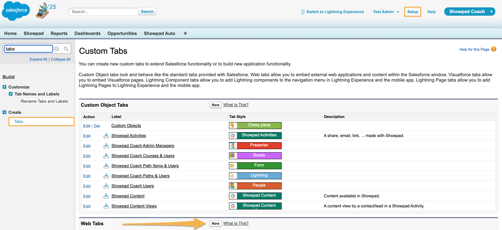Click package icon beside Showpad Coach Users
Viewport: 502px width, 230px height.
coord(106,186)
